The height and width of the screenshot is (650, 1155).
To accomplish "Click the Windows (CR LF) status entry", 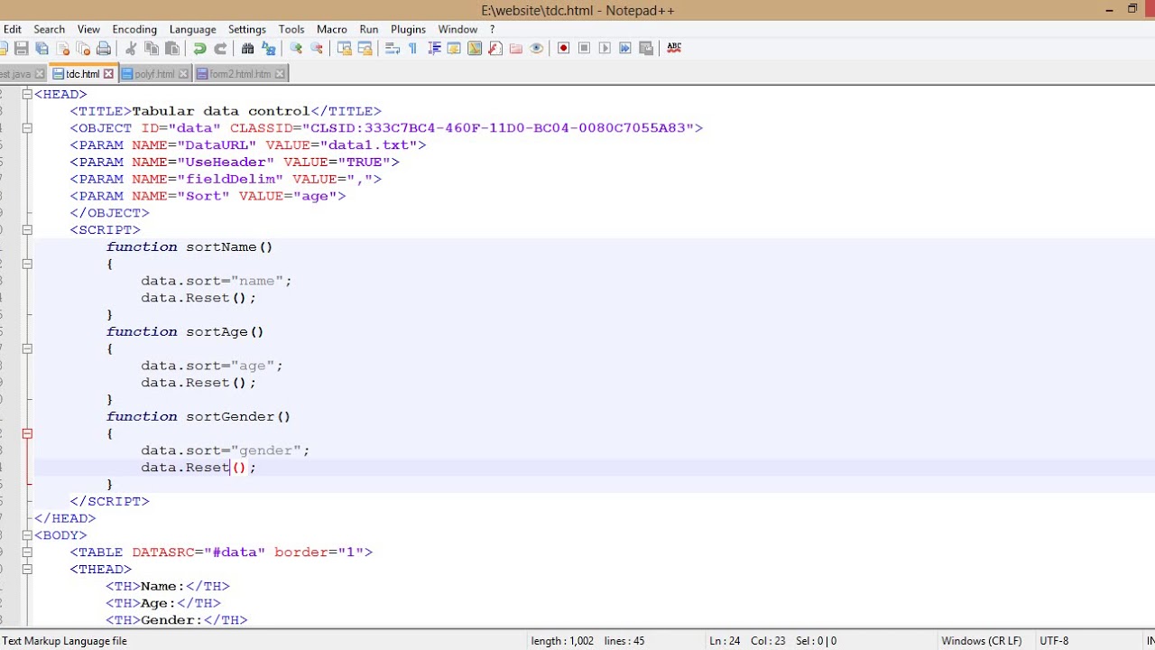I will tap(982, 641).
